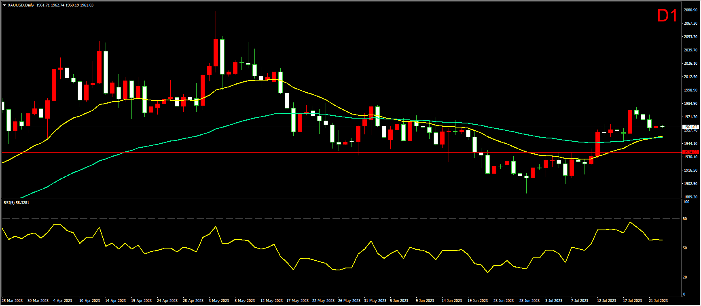Click the red 1934.63 level price tag
Image resolution: width=701 pixels, height=306 pixels.
pos(691,152)
